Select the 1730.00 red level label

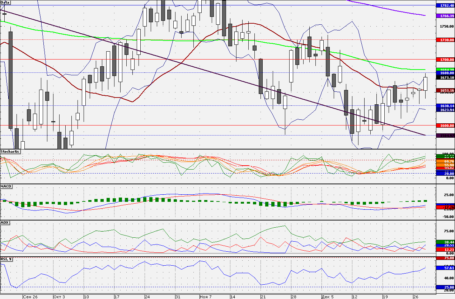445,40
